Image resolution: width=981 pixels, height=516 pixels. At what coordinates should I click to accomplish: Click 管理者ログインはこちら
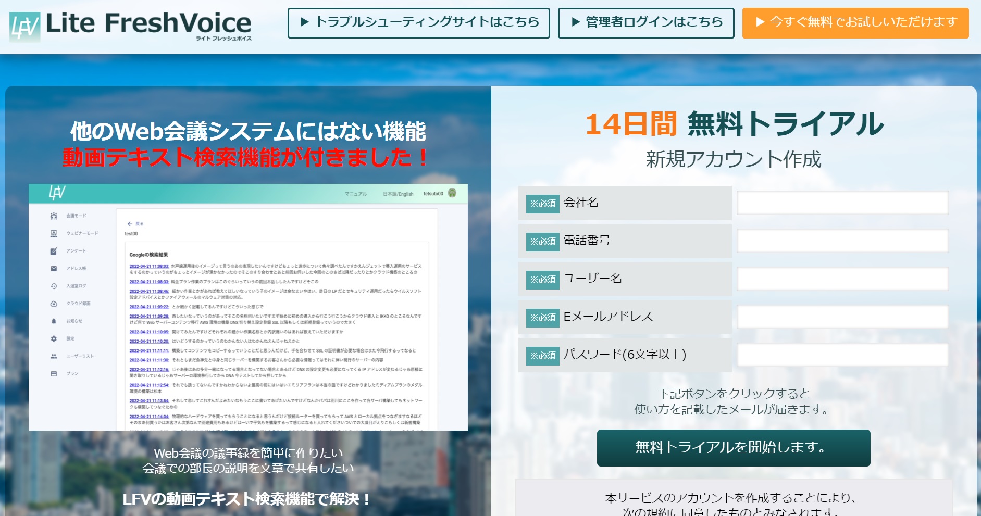(646, 22)
